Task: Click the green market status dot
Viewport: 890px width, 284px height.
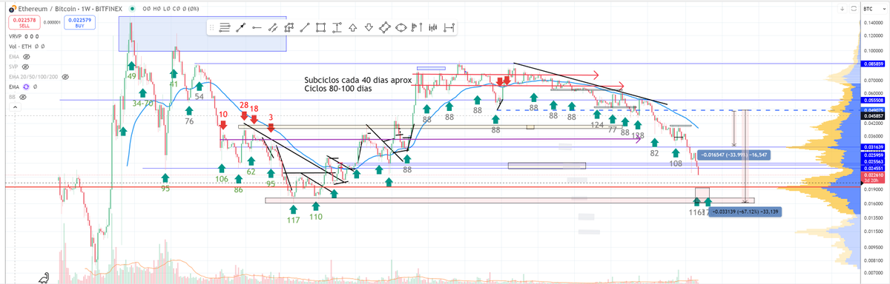Action: tap(131, 8)
